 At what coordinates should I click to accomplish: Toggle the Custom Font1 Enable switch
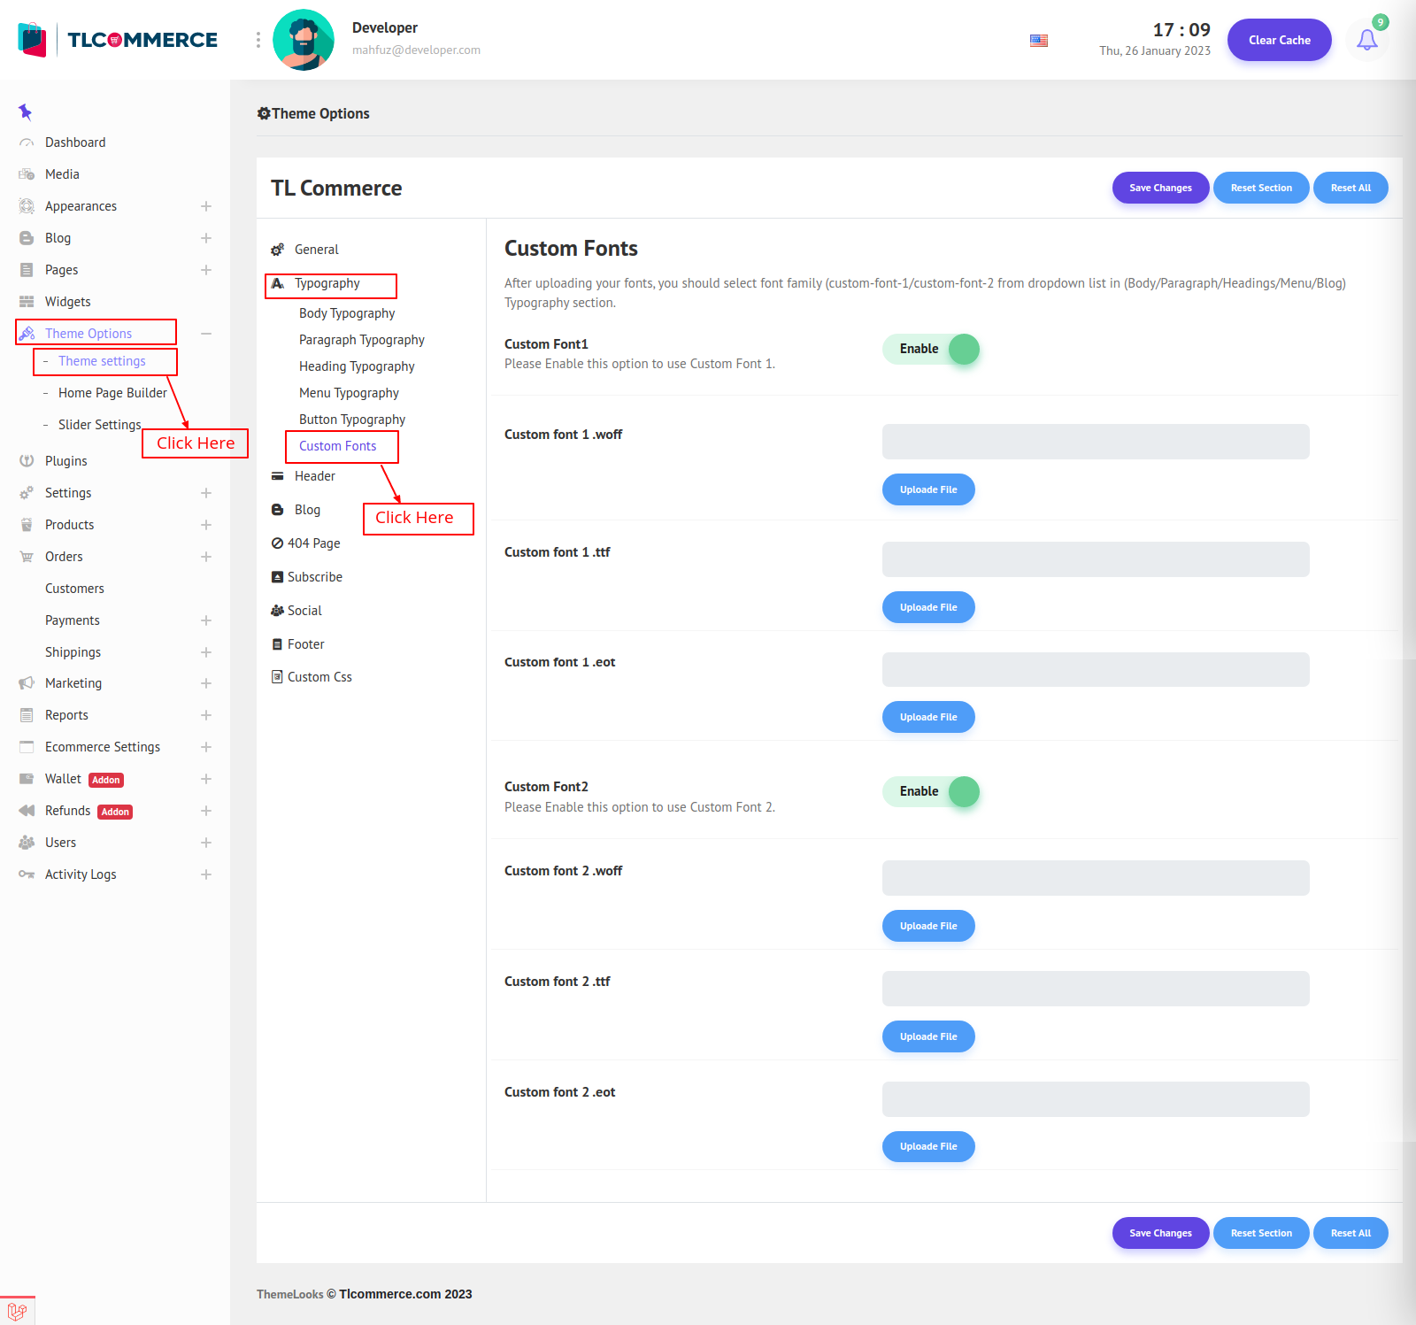coord(931,349)
